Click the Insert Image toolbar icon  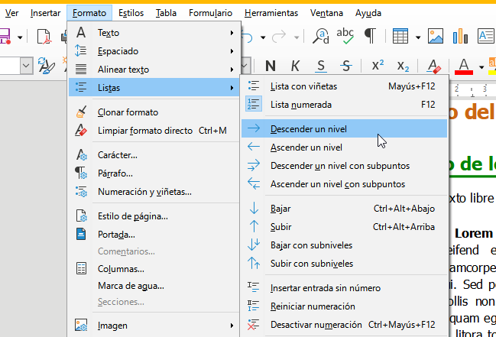[436, 36]
